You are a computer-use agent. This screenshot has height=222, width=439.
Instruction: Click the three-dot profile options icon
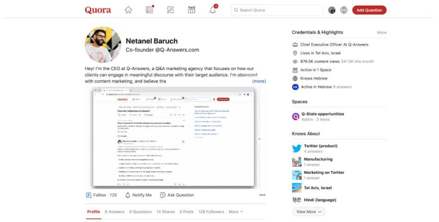pos(262,195)
